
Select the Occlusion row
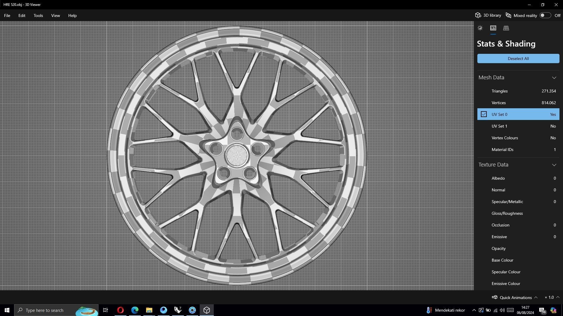(x=518, y=225)
